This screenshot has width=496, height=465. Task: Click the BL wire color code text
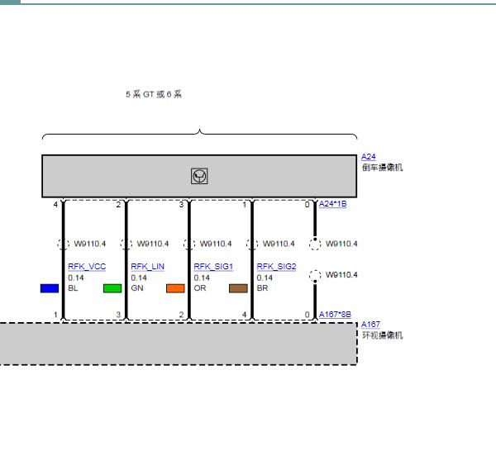coord(73,288)
